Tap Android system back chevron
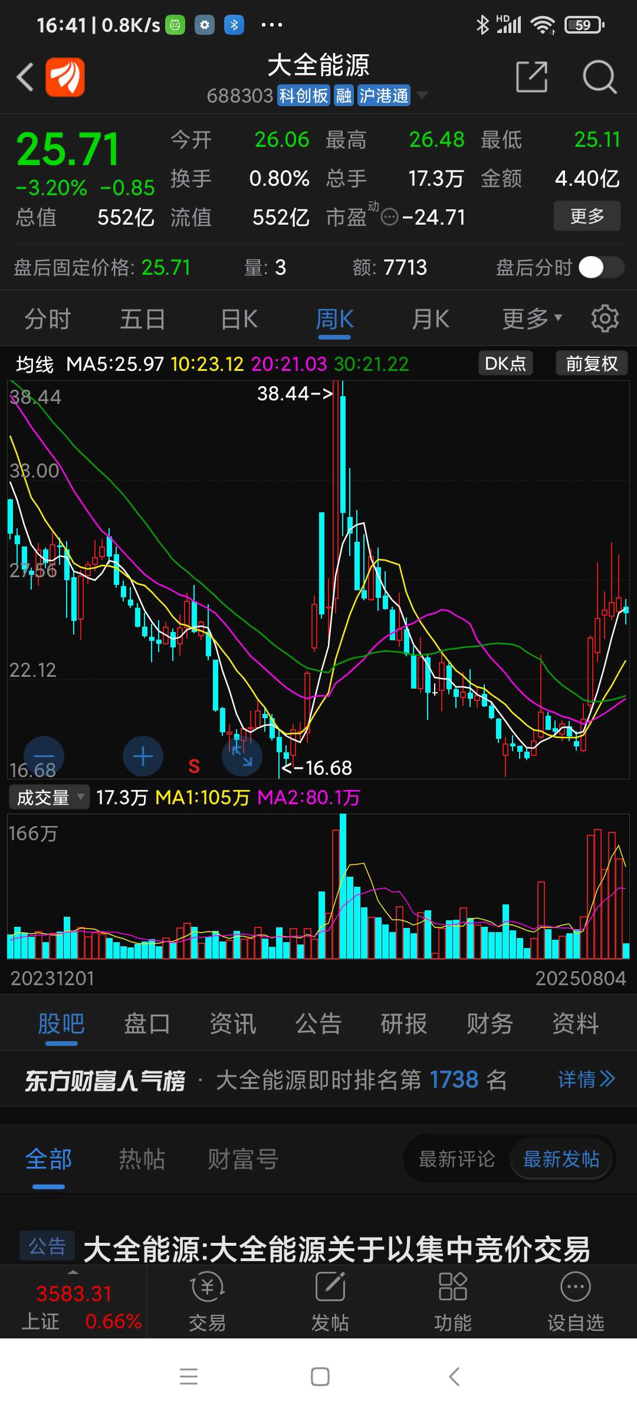 point(454,1376)
